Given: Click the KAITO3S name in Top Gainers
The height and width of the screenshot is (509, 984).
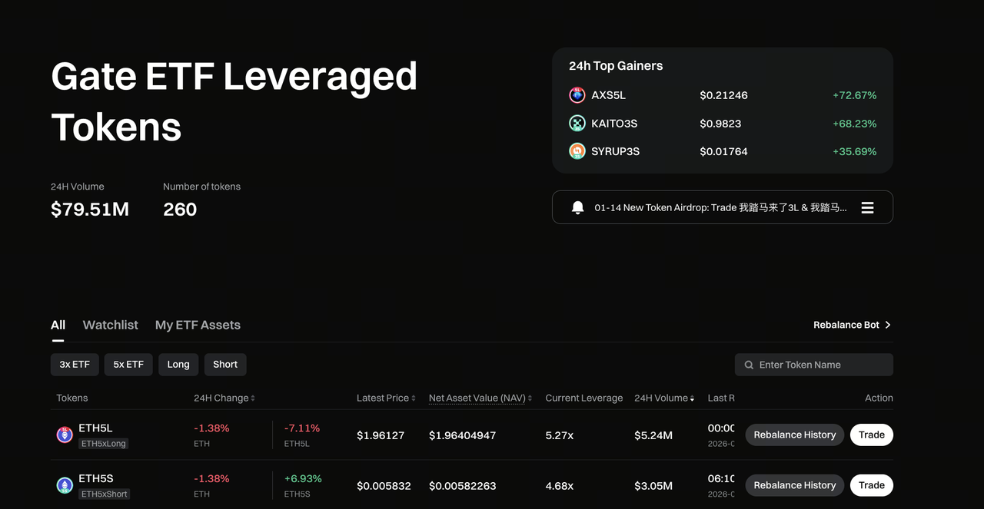Looking at the screenshot, I should click(x=614, y=124).
